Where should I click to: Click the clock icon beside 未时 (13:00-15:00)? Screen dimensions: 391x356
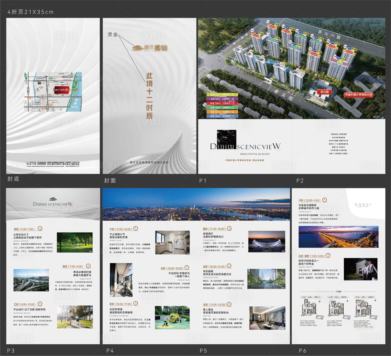coord(187,268)
